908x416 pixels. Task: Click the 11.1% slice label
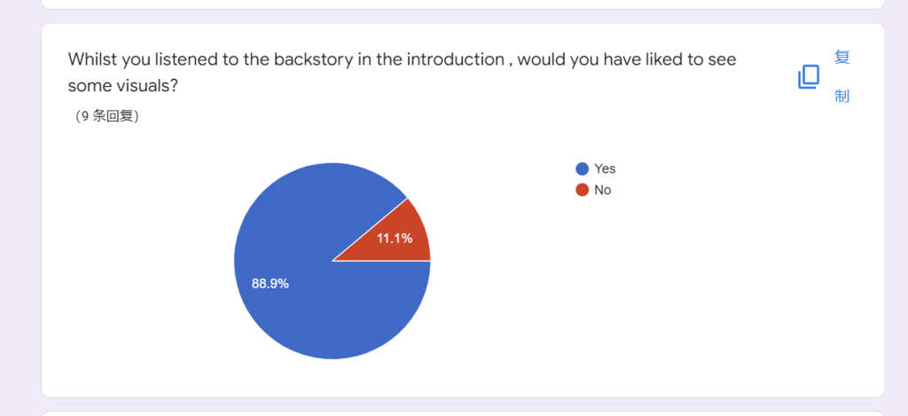point(395,238)
